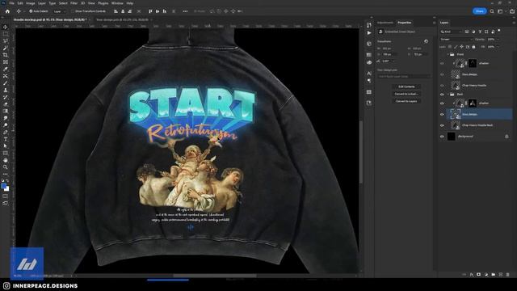Select the Horizontal Type tool
This screenshot has width=517, height=291.
[6, 139]
